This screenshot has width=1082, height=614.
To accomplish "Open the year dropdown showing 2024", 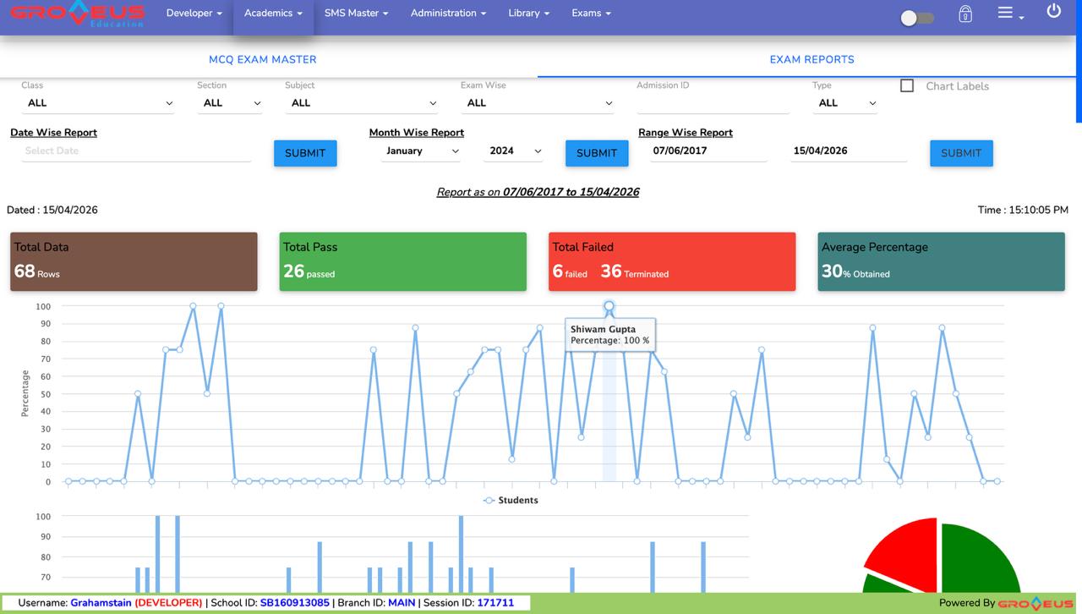I will pos(515,151).
